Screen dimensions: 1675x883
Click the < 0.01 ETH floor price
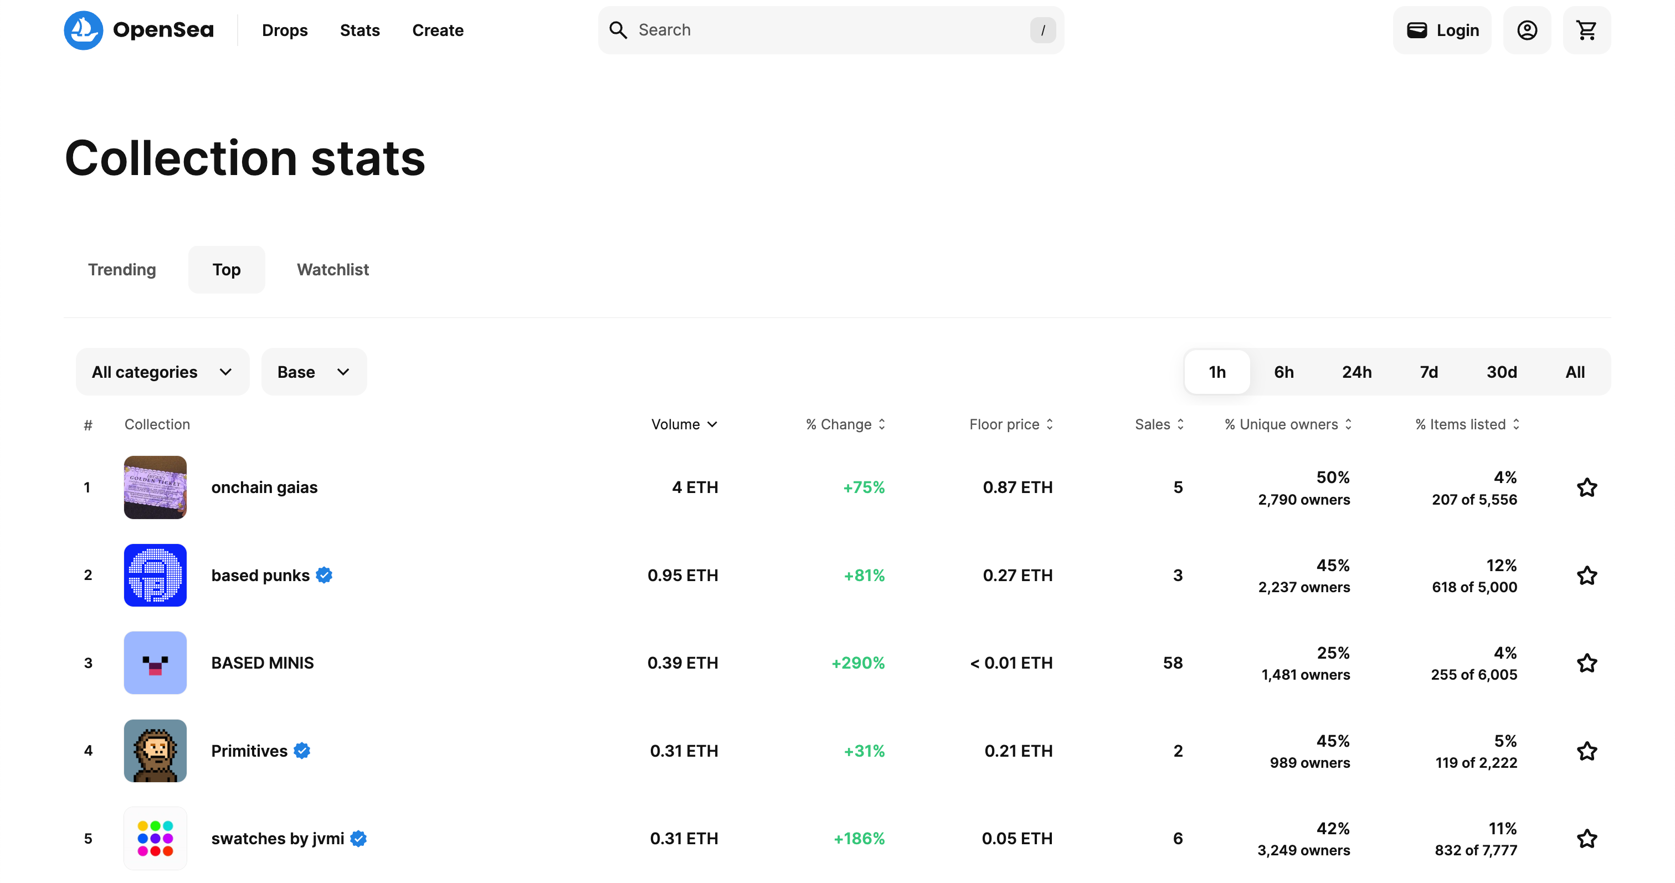pyautogui.click(x=1011, y=663)
